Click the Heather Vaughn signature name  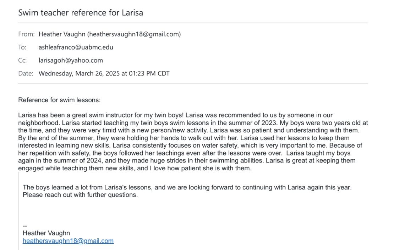[46, 233]
